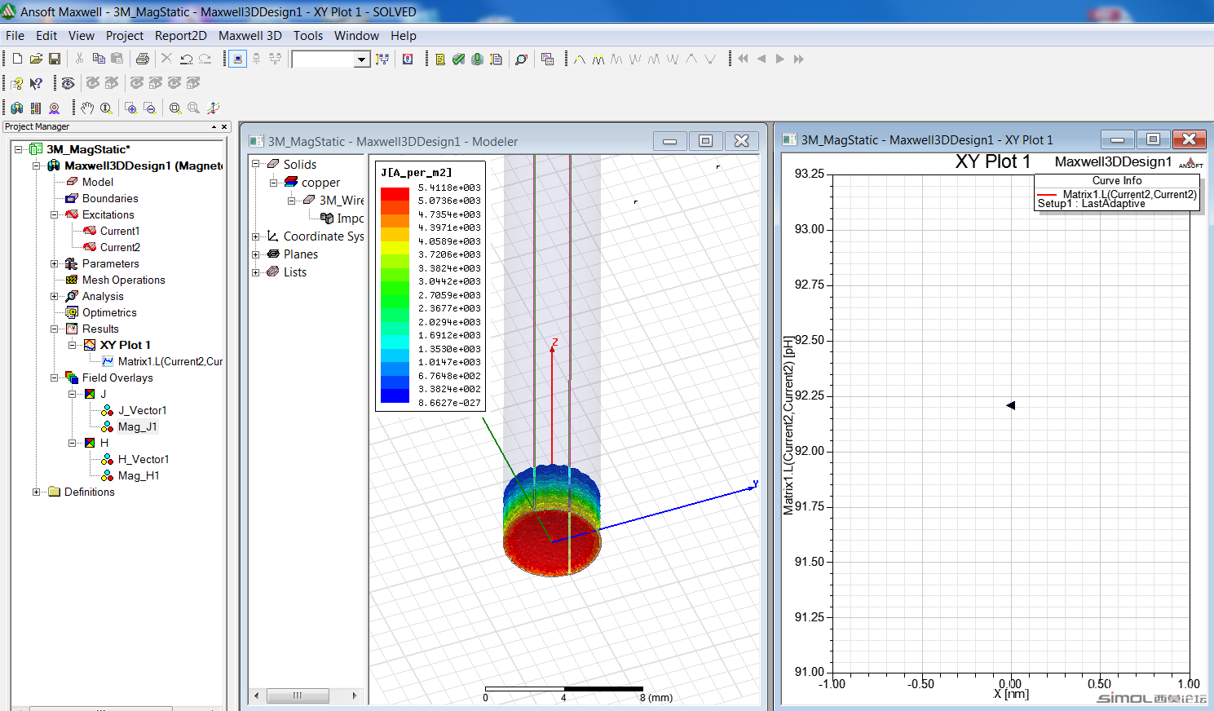
Task: Expand the Lists node in modeler tree
Action: point(255,272)
